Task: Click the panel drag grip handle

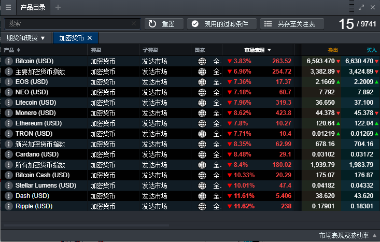Action: point(352,7)
